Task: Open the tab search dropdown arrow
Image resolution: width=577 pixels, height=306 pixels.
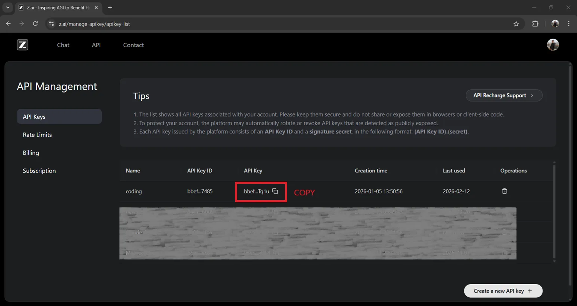Action: point(8,7)
